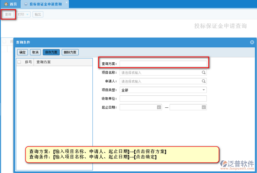Screen dimensions: 257x173
Task: Open end date calendar picker
Action: click(204, 107)
